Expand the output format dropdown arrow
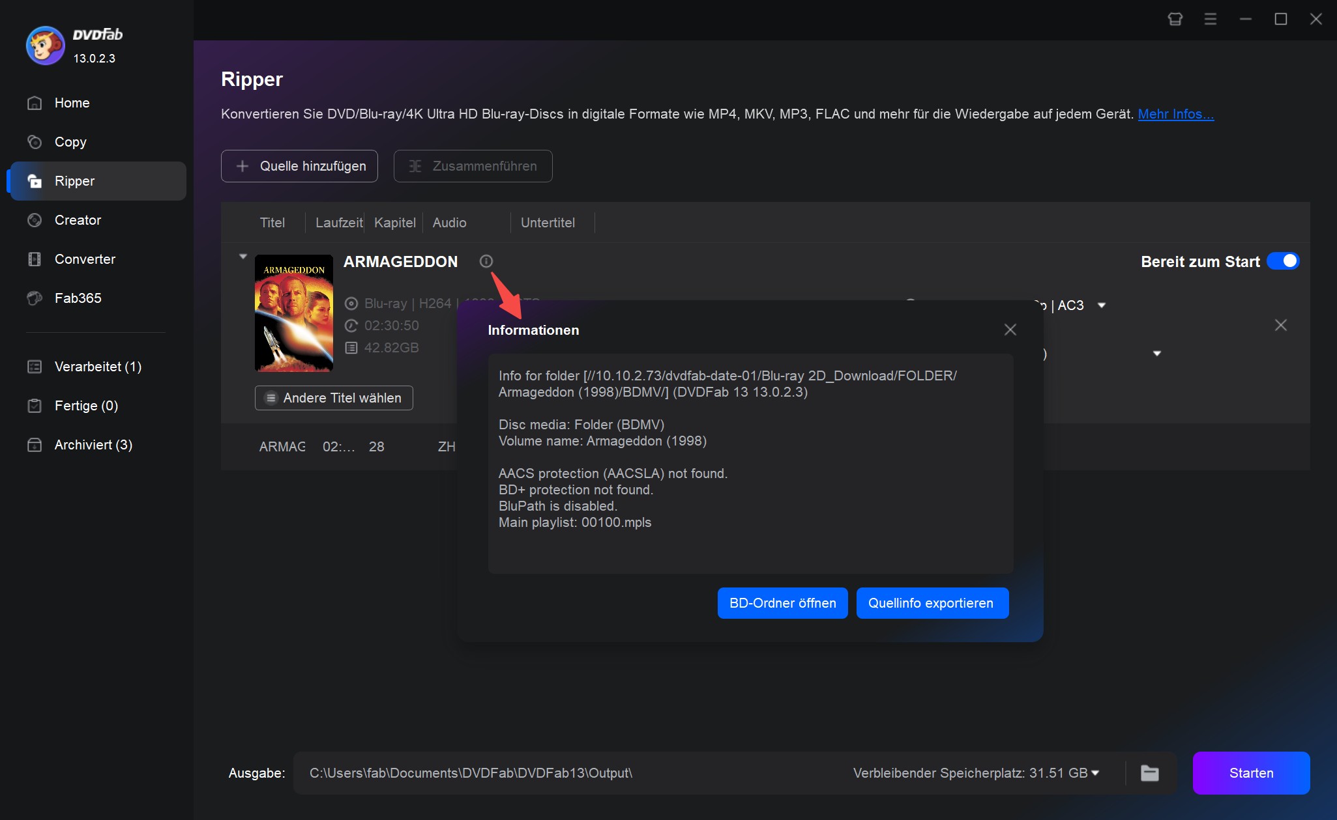Image resolution: width=1337 pixels, height=820 pixels. coord(1102,305)
